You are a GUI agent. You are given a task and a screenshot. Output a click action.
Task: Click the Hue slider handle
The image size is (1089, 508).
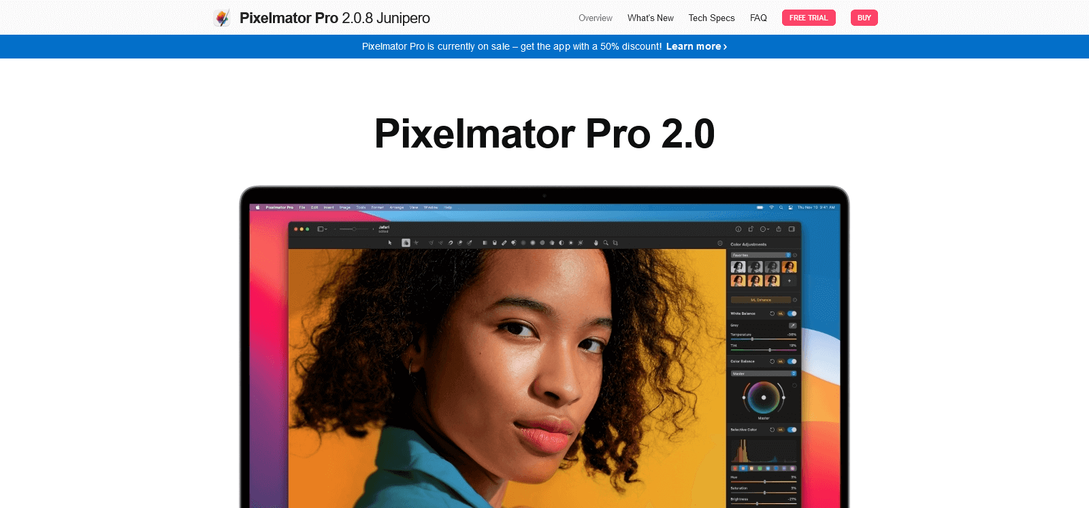click(764, 481)
